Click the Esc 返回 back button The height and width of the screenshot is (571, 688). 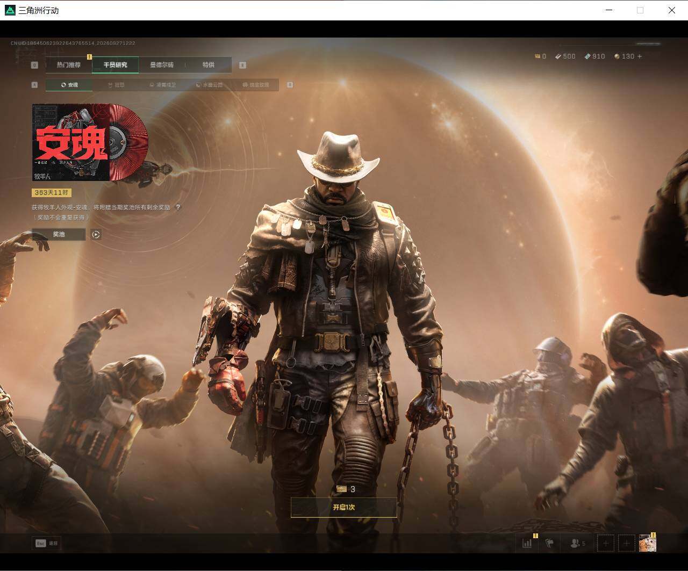(x=47, y=543)
